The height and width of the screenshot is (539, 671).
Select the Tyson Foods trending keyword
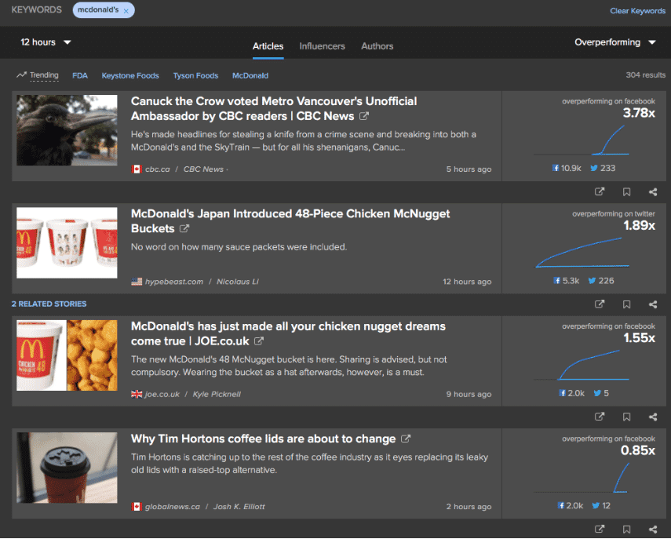pos(195,75)
